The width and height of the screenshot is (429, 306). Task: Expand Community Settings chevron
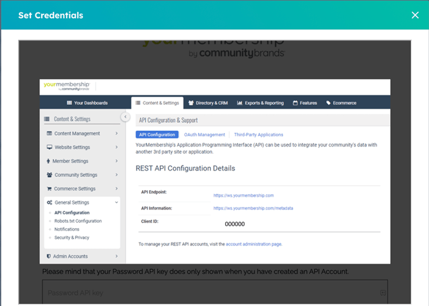coord(117,175)
